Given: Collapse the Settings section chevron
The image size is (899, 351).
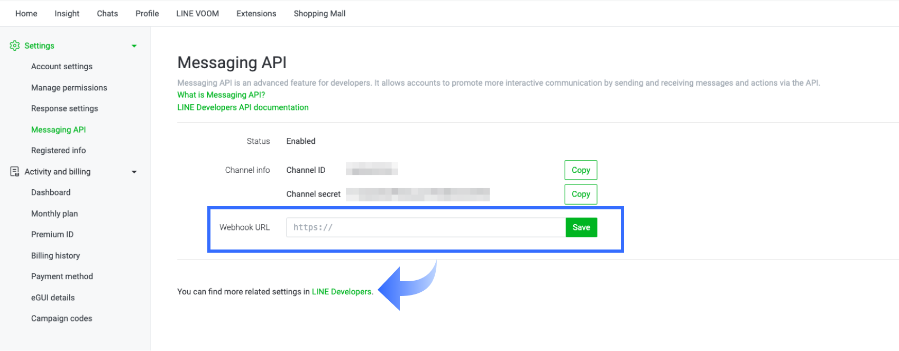Looking at the screenshot, I should 135,45.
